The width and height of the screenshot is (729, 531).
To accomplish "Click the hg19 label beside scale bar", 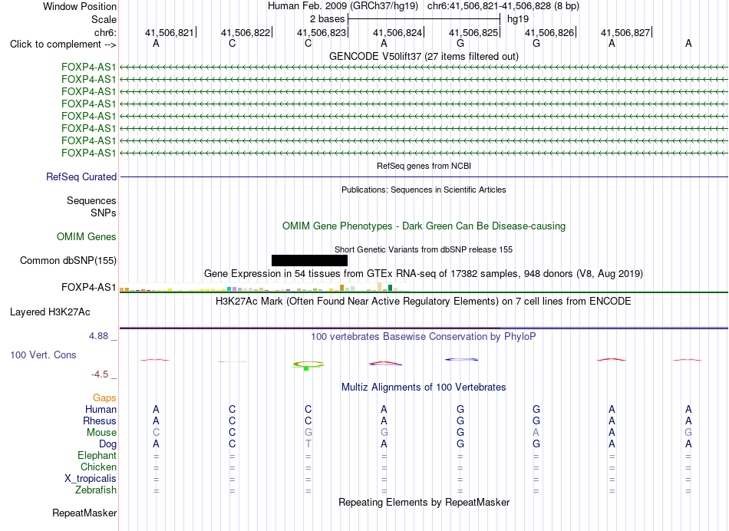I will (x=518, y=19).
